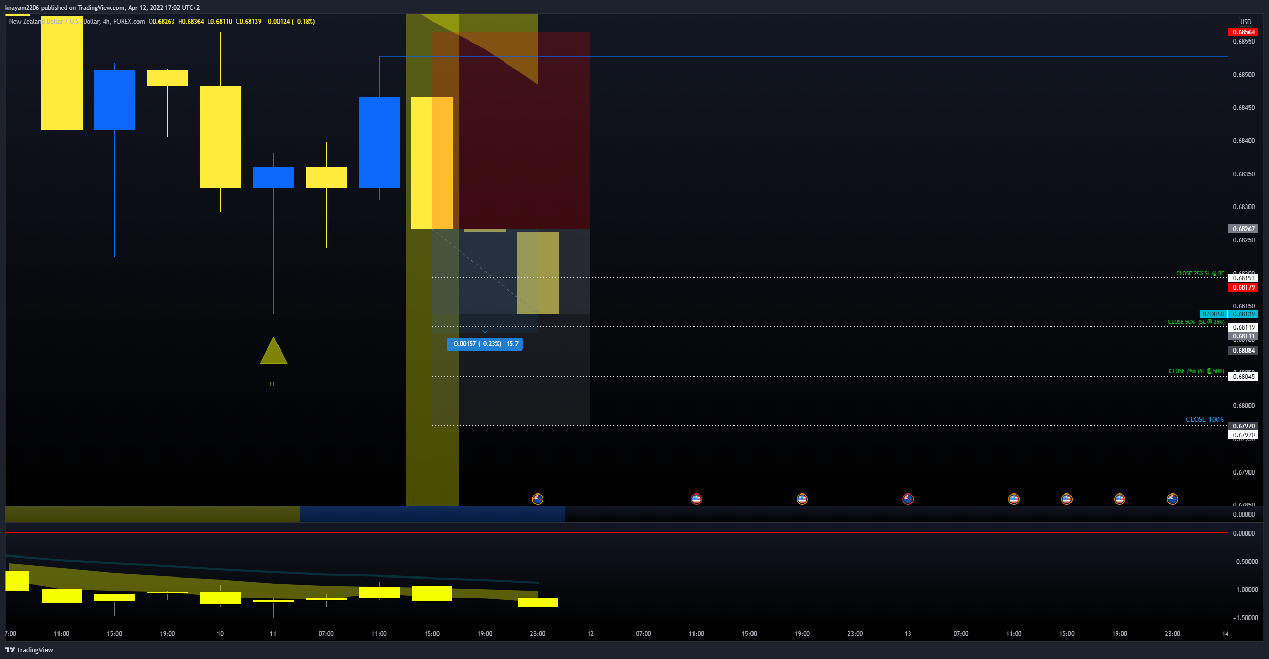Click the 0.68193 price label
1269x659 pixels.
click(1243, 278)
